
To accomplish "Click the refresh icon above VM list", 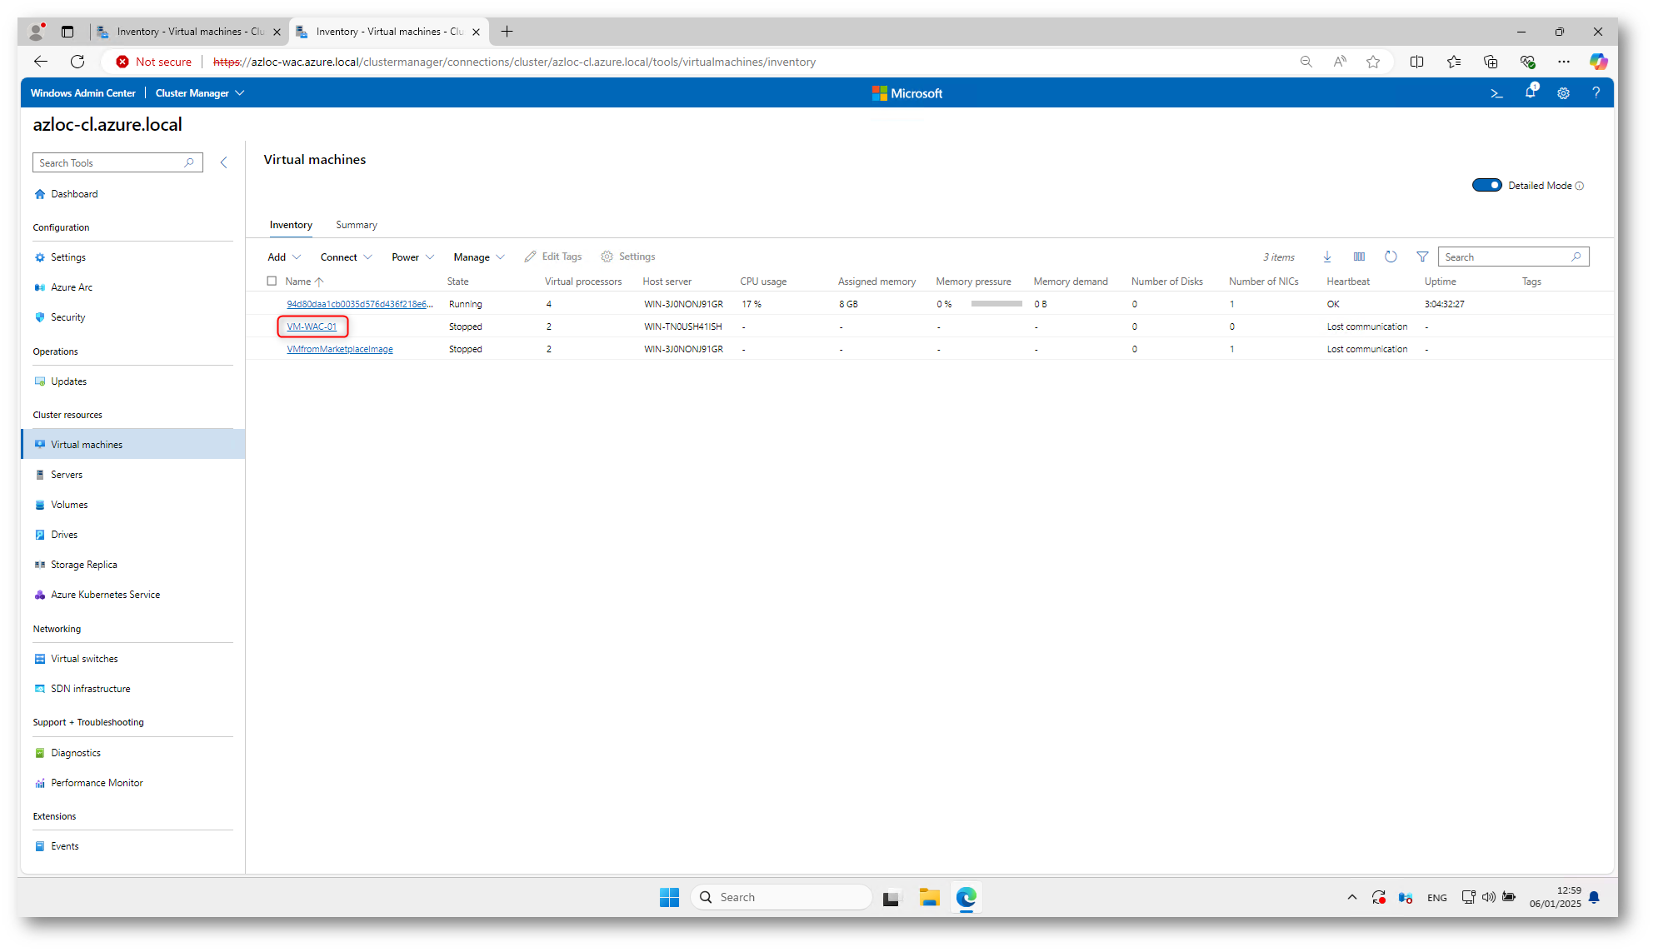I will coord(1391,257).
